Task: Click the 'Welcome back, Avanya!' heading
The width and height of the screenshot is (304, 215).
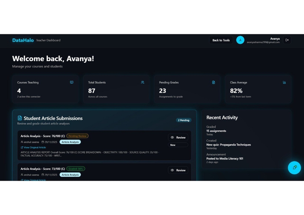Action: point(53,58)
